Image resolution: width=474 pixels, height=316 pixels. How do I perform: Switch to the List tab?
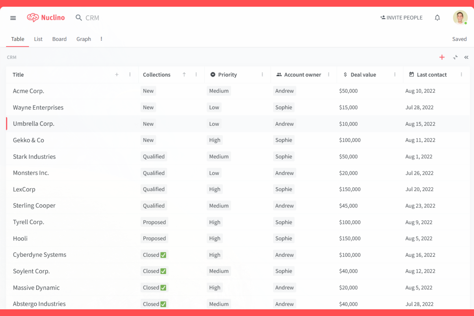pos(38,39)
